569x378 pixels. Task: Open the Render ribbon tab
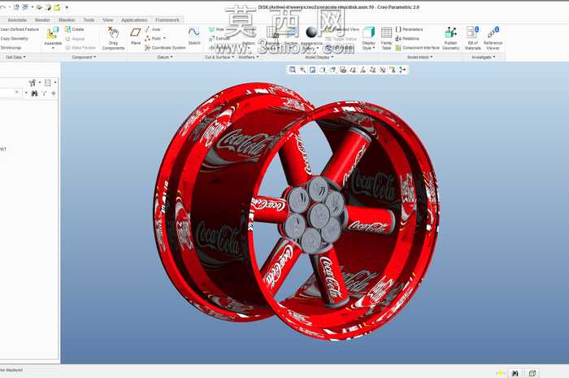pos(42,20)
